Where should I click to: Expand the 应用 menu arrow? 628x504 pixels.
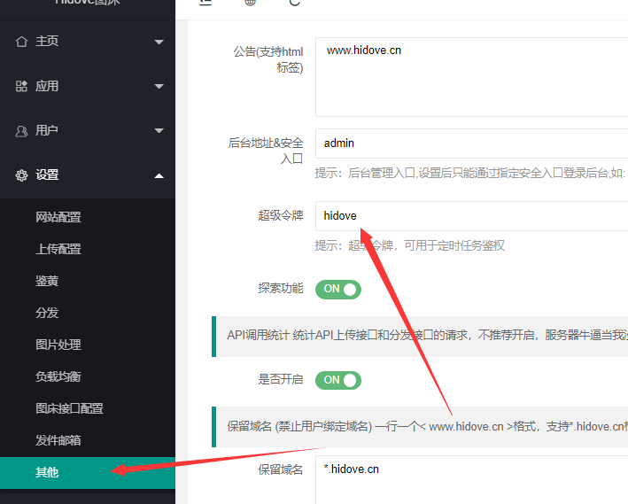[x=159, y=86]
